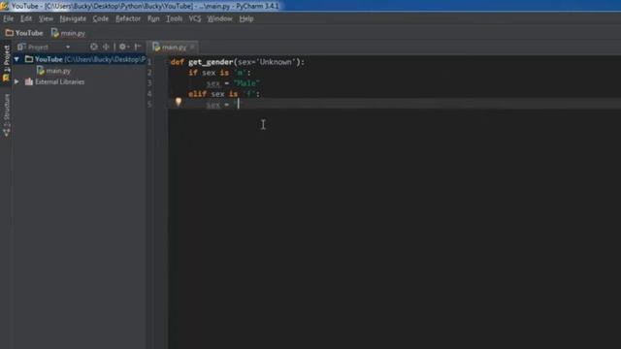Click scroll from source target icon
621x349 pixels.
[x=94, y=47]
